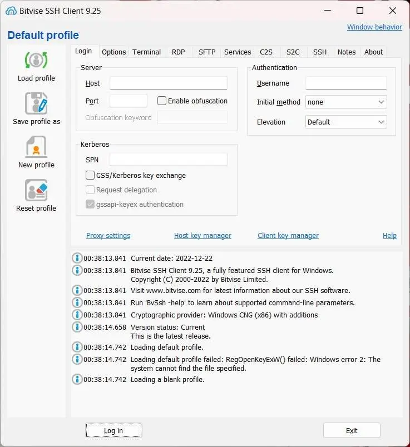Click info icon beside Visit www.bitvise.com entry
The image size is (410, 447).
click(77, 290)
